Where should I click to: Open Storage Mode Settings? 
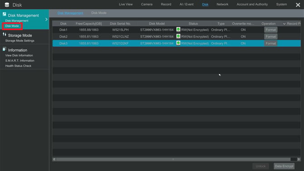click(20, 40)
